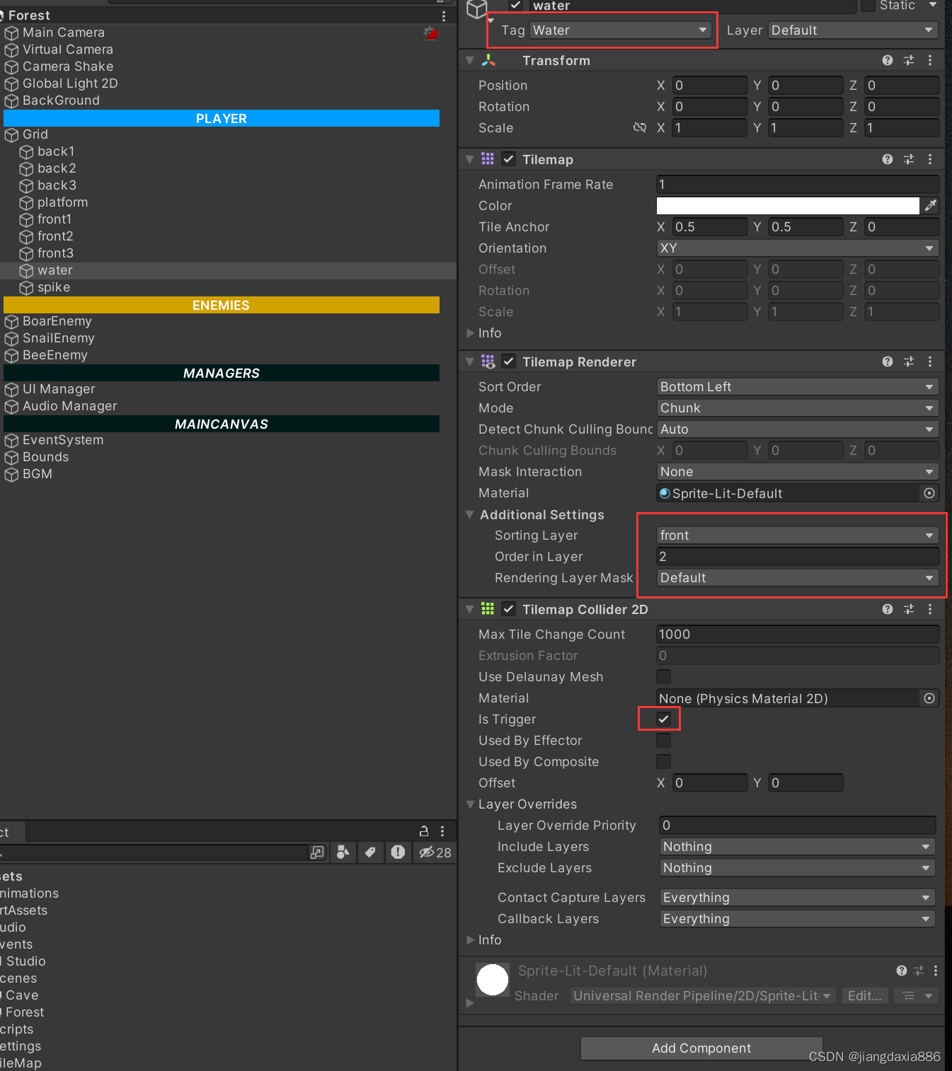Open Project panel options menu
The height and width of the screenshot is (1071, 952).
(442, 831)
